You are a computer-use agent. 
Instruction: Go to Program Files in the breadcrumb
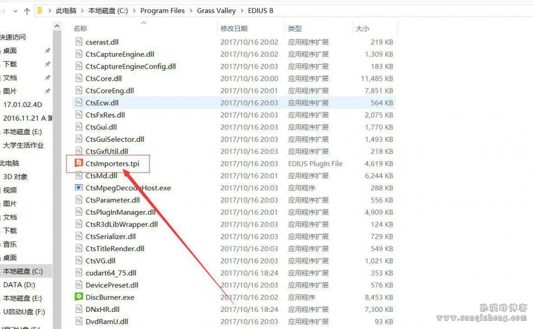coord(162,10)
